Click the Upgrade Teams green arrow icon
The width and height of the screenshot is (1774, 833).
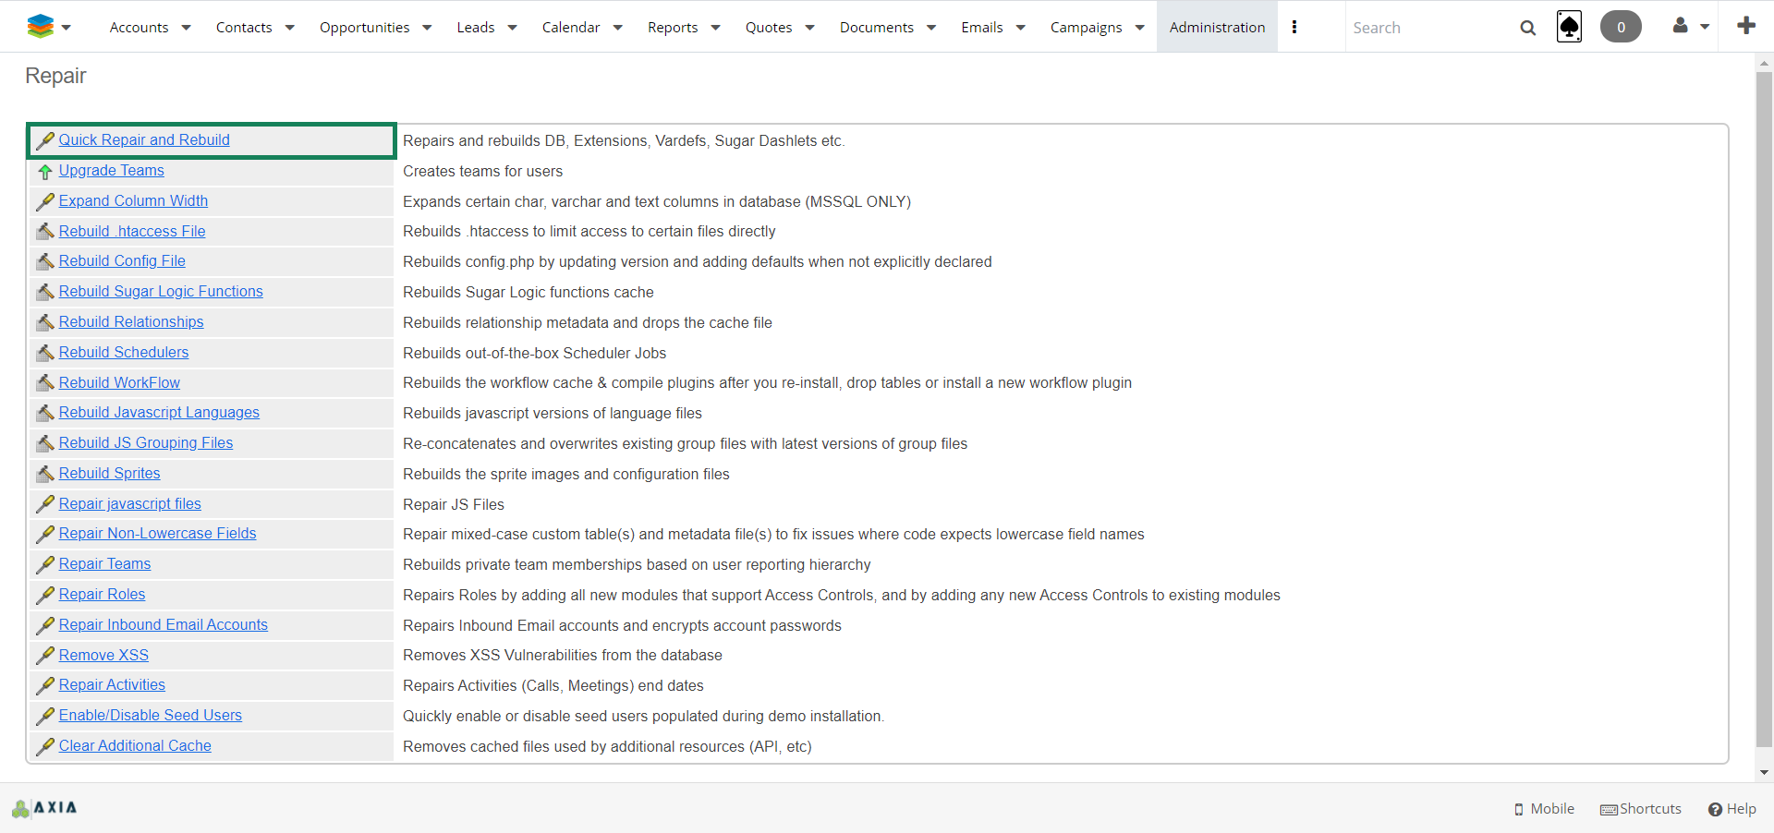pos(45,172)
